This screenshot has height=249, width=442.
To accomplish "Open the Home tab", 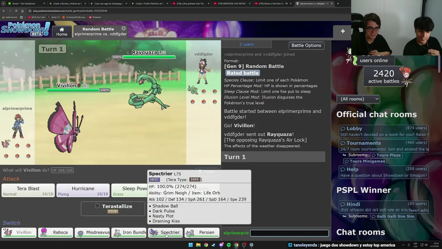I will (62, 31).
